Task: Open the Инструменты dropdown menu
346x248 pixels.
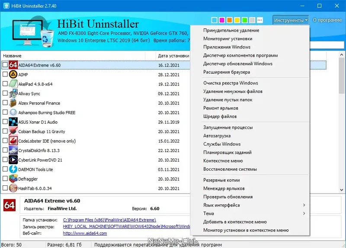Action: click(x=291, y=20)
